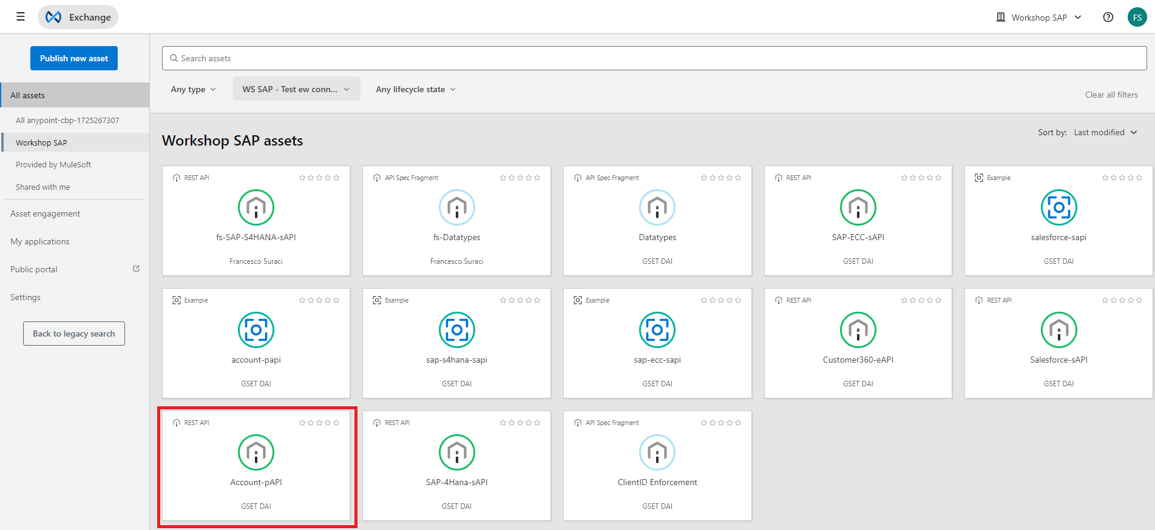Image resolution: width=1155 pixels, height=530 pixels.
Task: Click Francesco Suraci under fs-SAP-S4HANA-sAPI
Action: (x=256, y=261)
